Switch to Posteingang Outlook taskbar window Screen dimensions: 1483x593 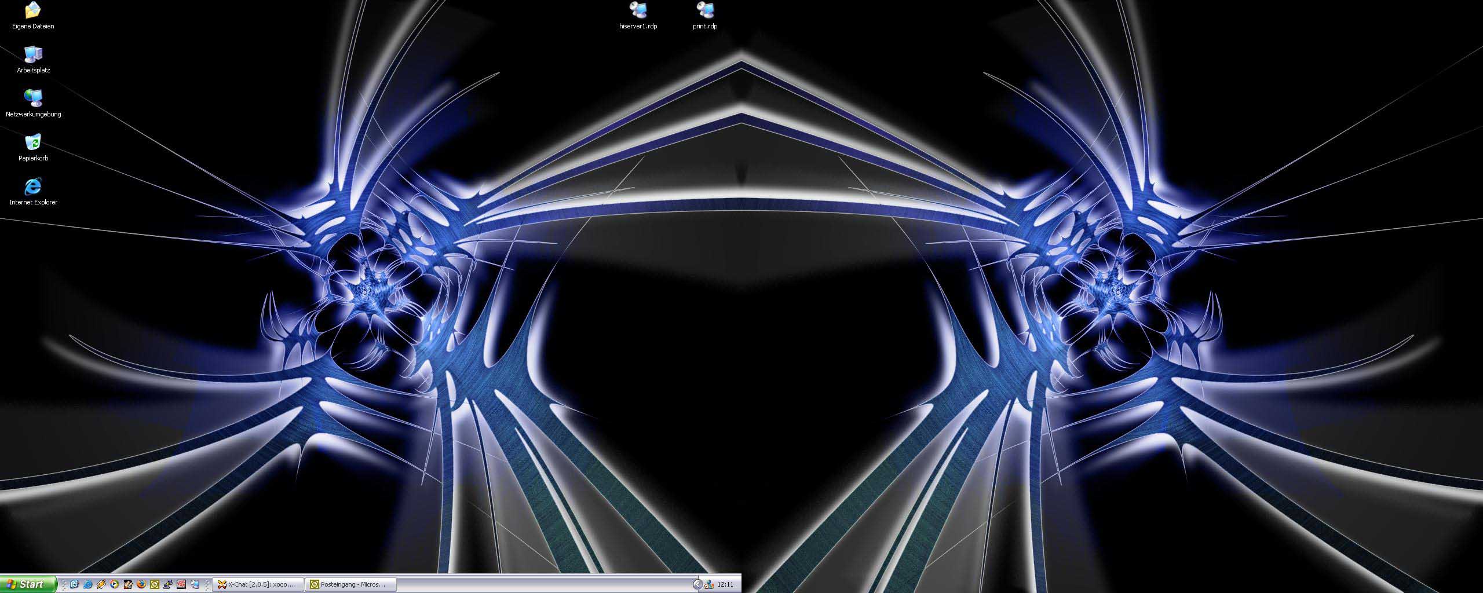point(352,584)
